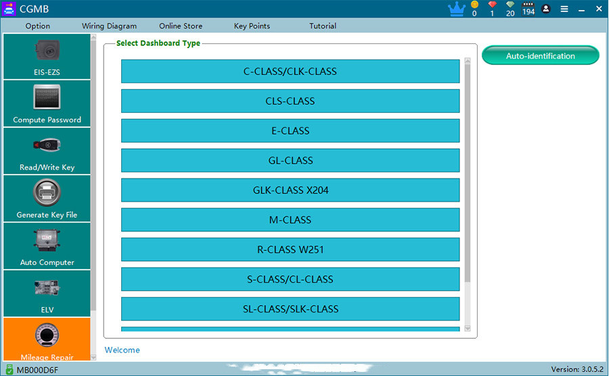Choose C-CLASS/CLK-CLASS dashboard type

tap(290, 72)
